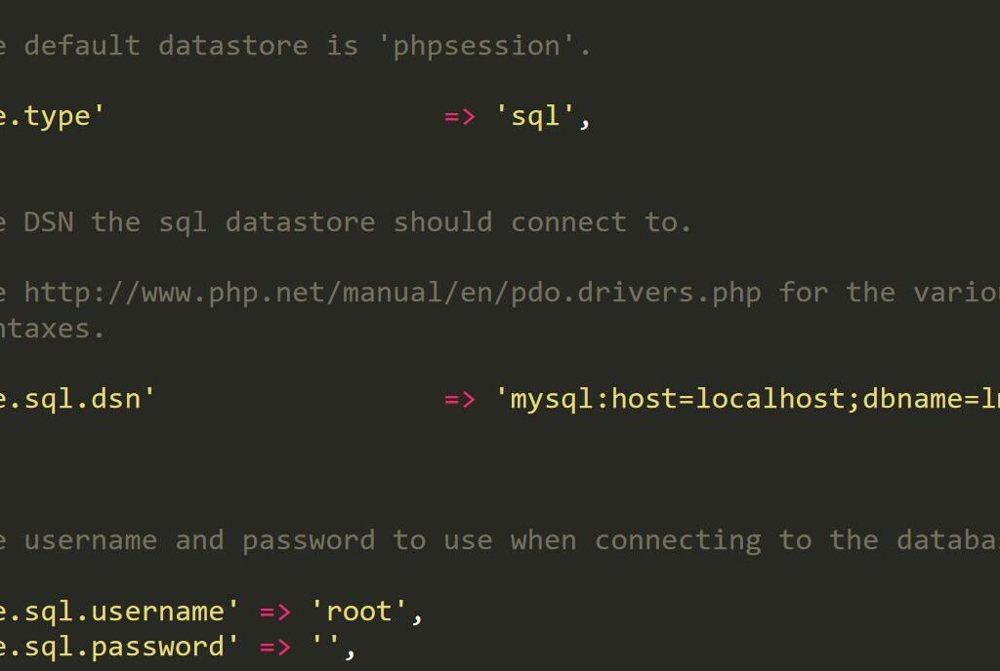Click the arrow operator on the .type line

click(x=460, y=116)
